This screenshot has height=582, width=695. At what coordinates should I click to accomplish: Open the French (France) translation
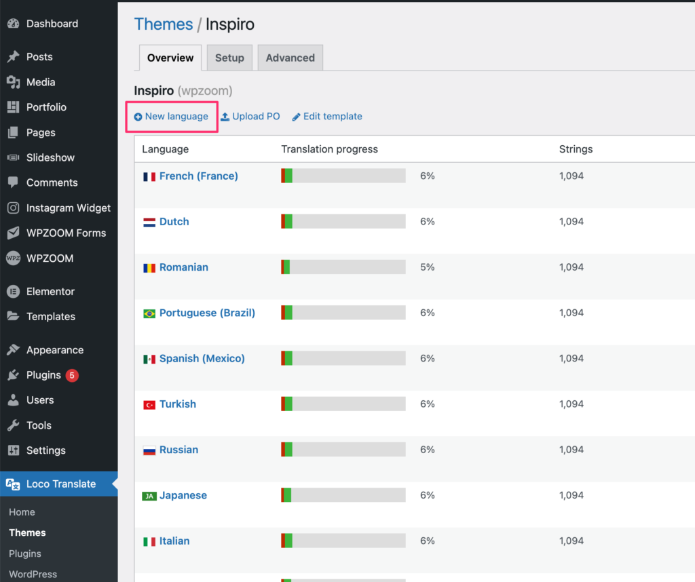(199, 176)
